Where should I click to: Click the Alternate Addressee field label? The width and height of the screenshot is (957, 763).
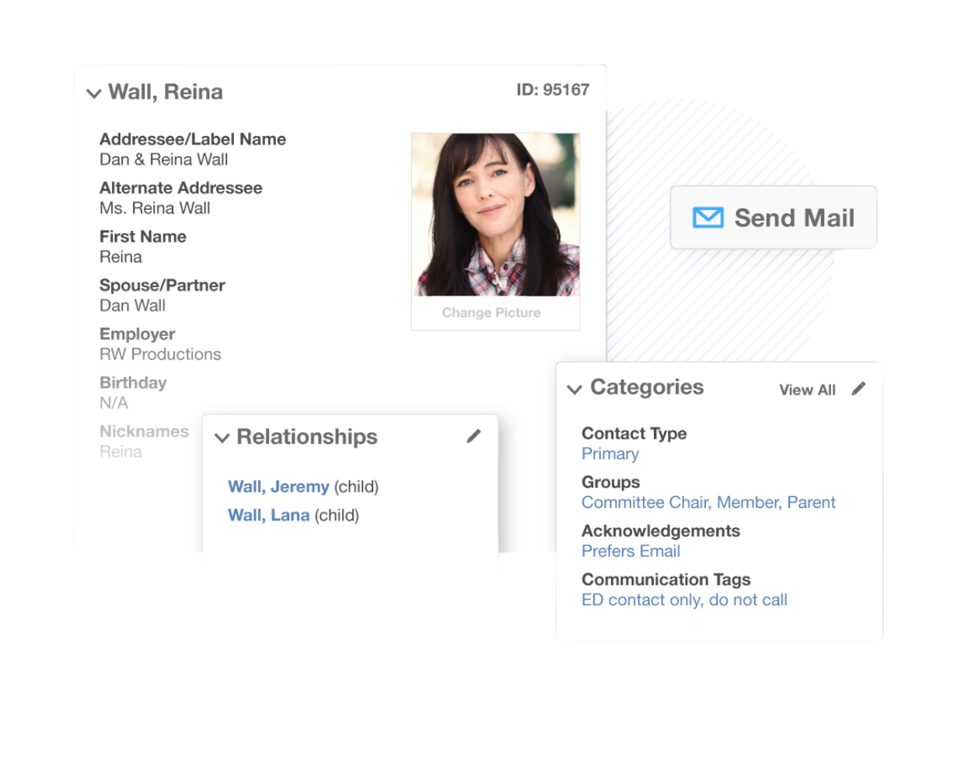click(x=180, y=188)
